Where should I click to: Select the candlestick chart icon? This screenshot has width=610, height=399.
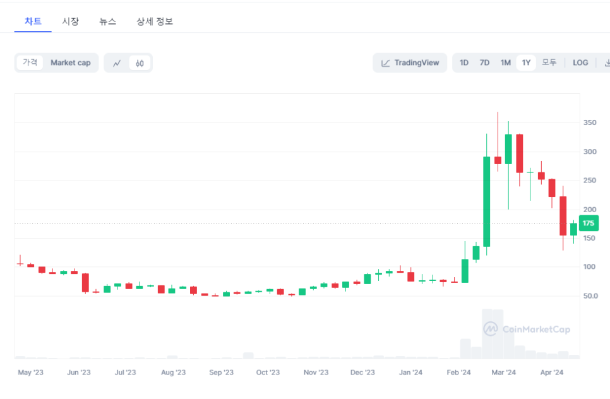(140, 63)
